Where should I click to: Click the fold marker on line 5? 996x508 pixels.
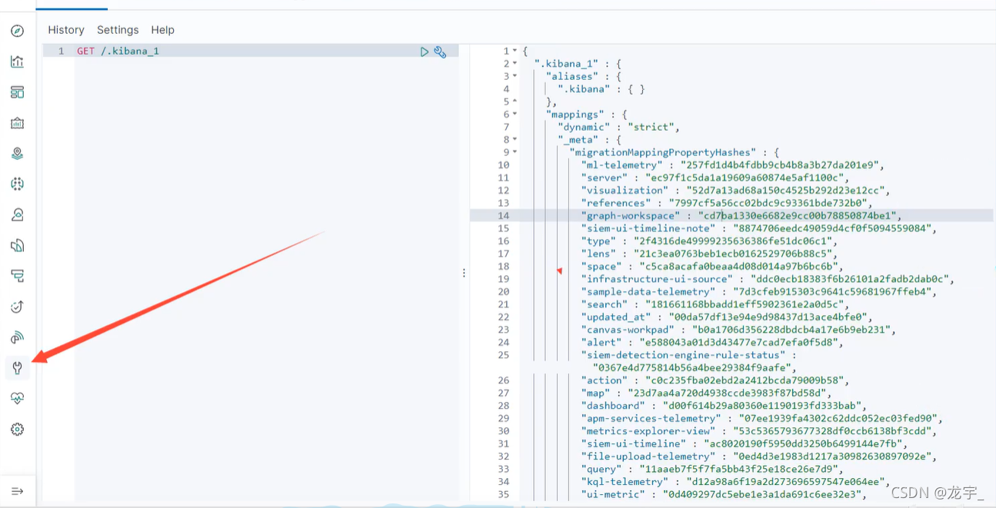pyautogui.click(x=515, y=101)
